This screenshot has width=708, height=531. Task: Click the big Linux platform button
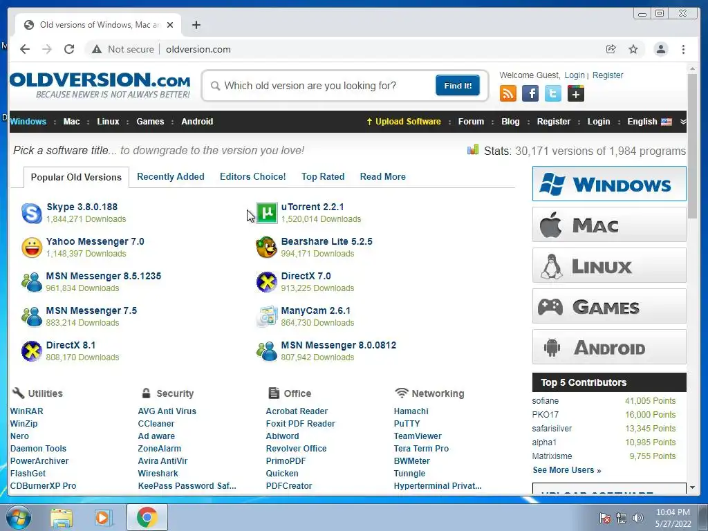tap(609, 265)
